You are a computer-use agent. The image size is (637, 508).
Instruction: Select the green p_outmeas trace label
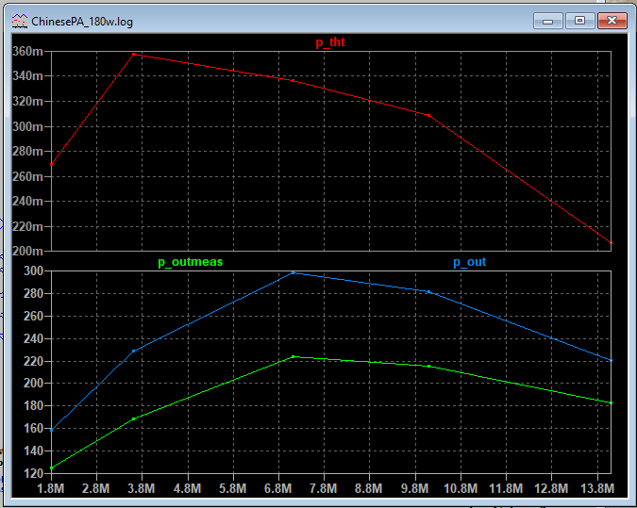click(190, 262)
